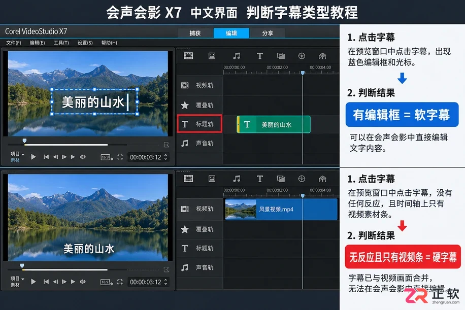Open the title T library in 软字幕 example

tap(260, 56)
